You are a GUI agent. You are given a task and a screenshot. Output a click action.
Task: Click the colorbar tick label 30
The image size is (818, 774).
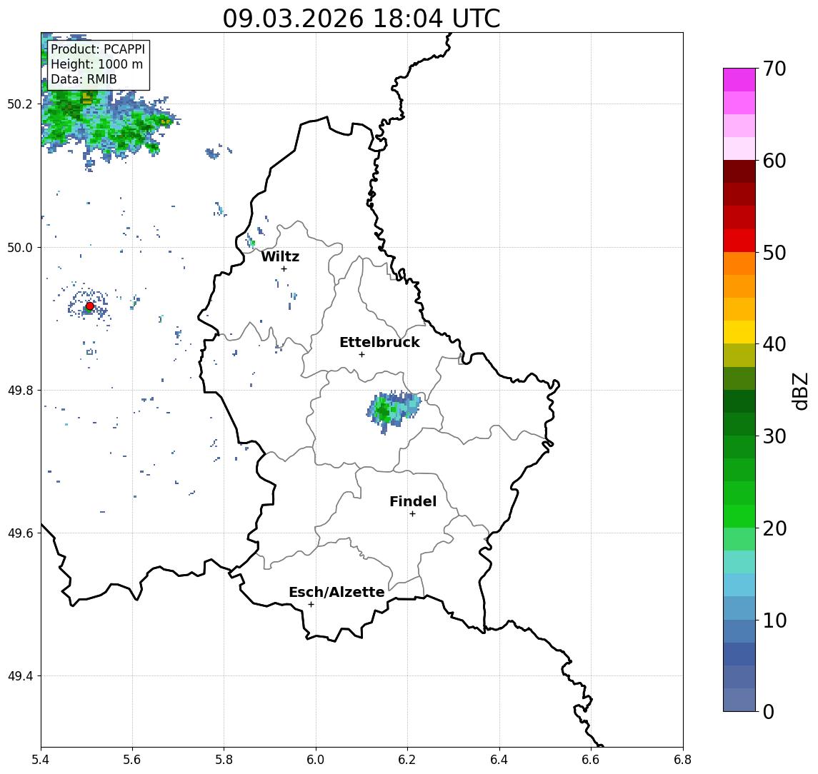coord(774,436)
